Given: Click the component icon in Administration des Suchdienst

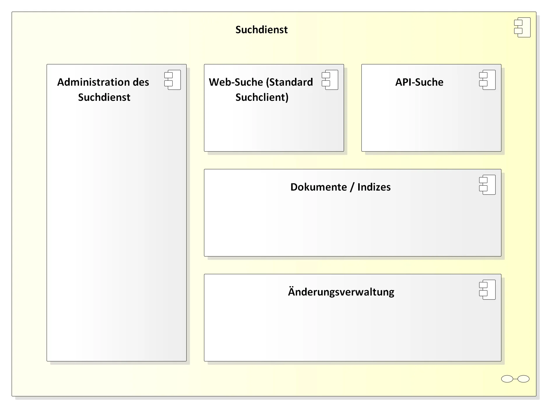Looking at the screenshot, I should pyautogui.click(x=173, y=80).
